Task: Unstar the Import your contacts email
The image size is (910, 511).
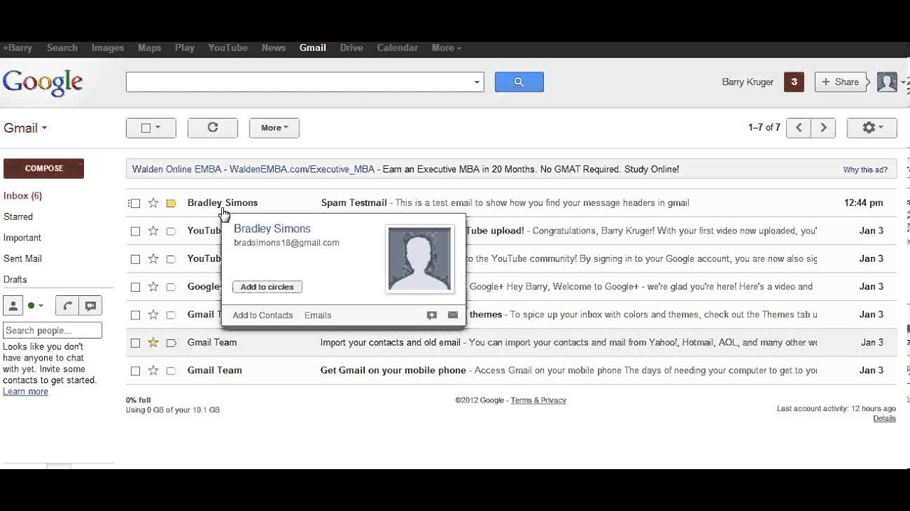Action: (153, 343)
